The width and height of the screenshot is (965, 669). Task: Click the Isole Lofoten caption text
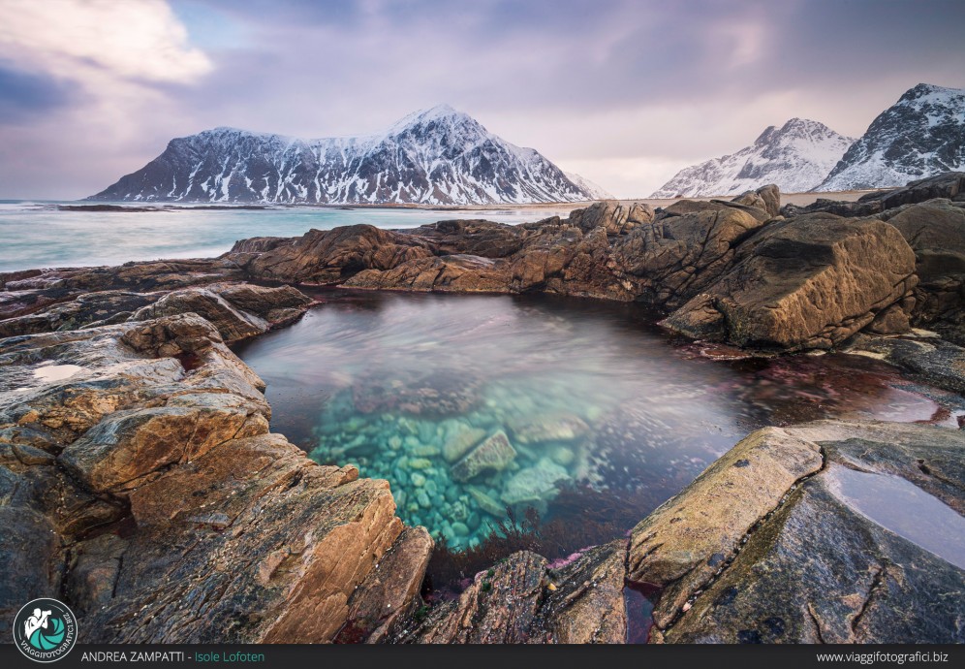tap(230, 656)
